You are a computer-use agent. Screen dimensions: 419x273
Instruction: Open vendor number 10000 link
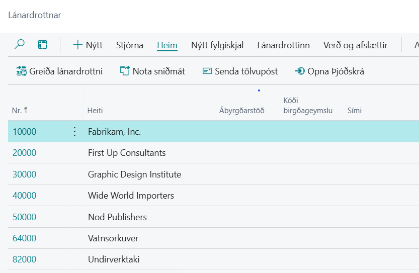pyautogui.click(x=24, y=132)
